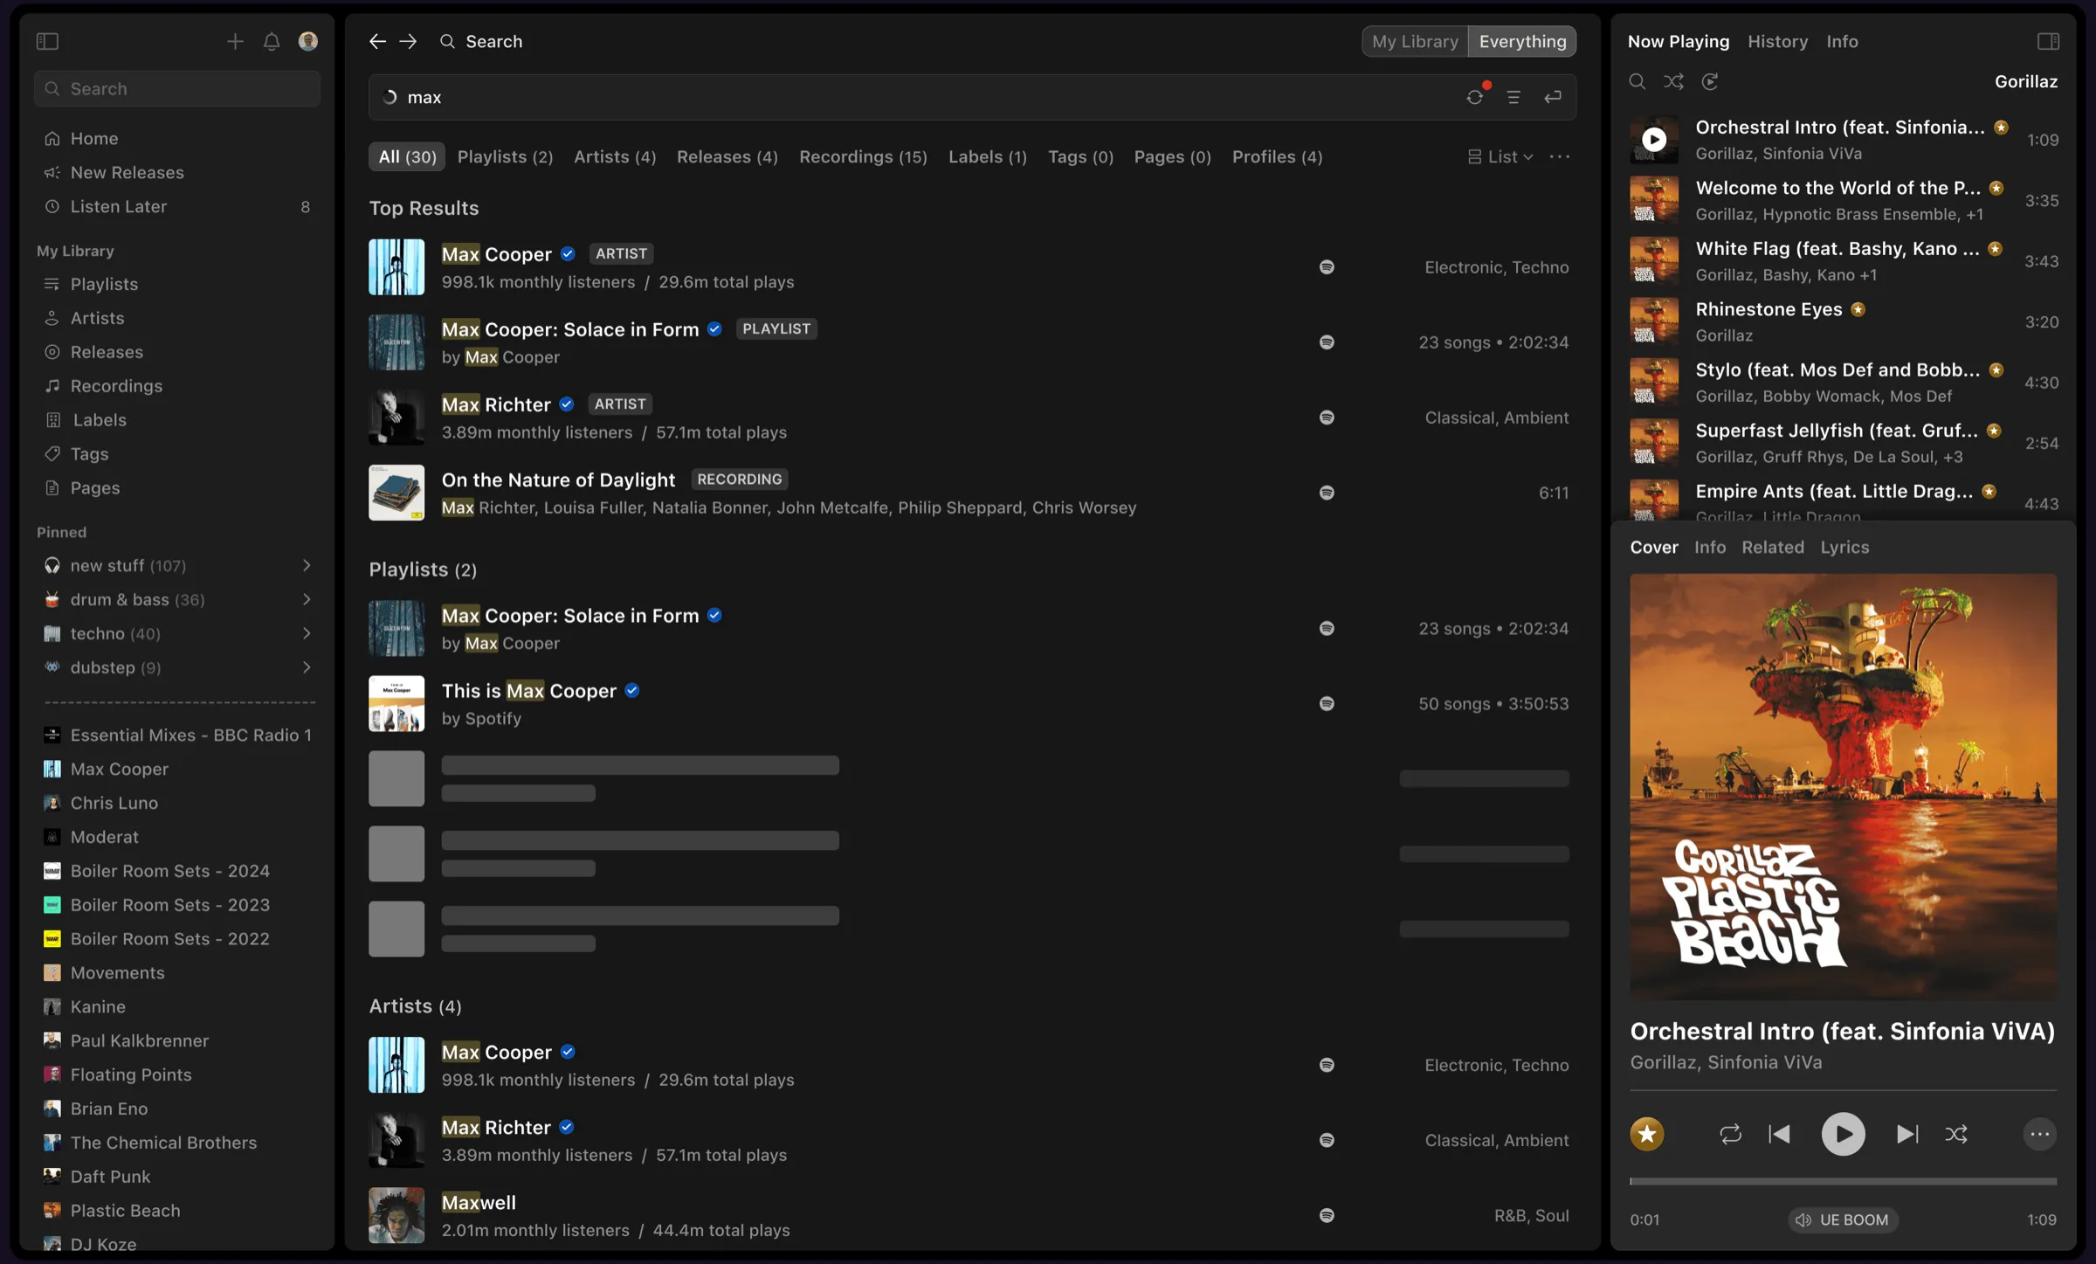Open the List view dropdown
2096x1264 pixels.
(1500, 156)
